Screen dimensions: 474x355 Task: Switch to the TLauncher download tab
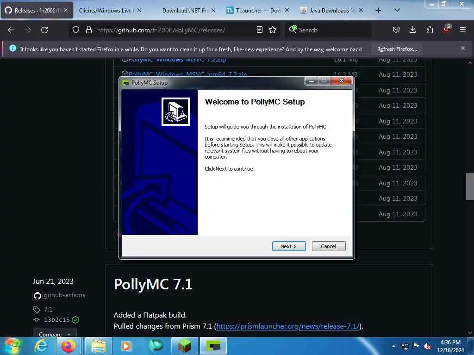(x=257, y=10)
